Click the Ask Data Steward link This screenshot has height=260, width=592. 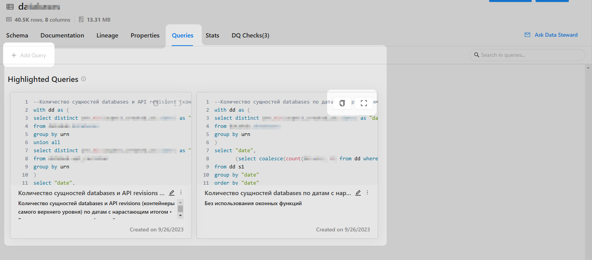[551, 35]
